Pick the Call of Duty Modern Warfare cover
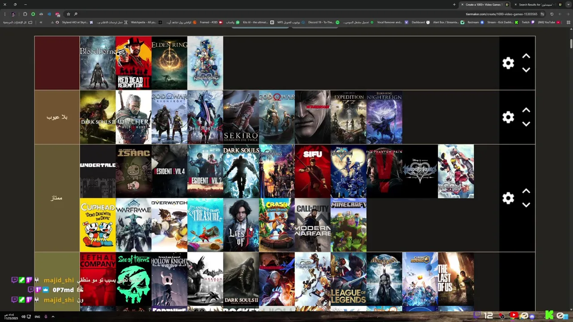The height and width of the screenshot is (322, 573). (x=312, y=225)
